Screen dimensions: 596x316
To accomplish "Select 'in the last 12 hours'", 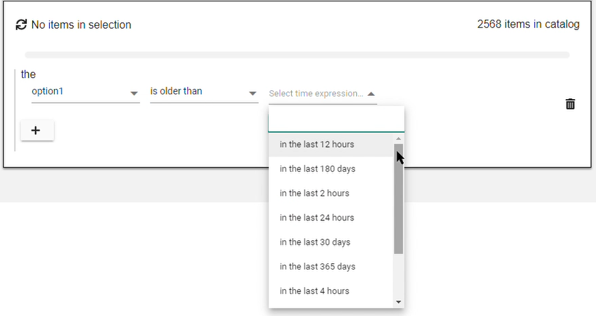I will 317,144.
